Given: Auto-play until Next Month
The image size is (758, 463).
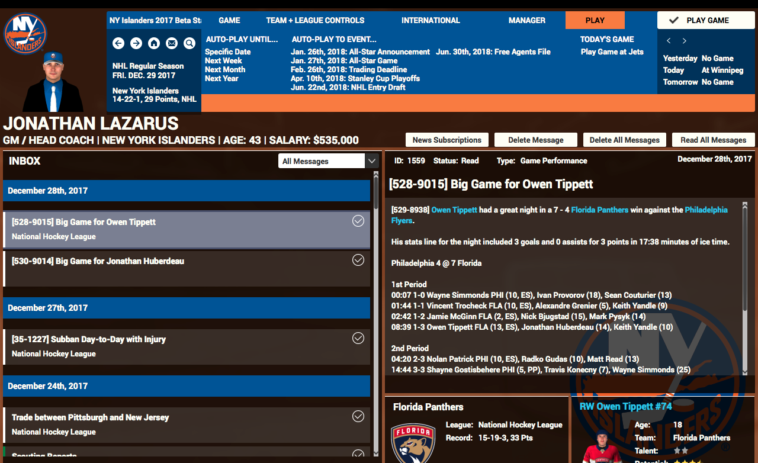Looking at the screenshot, I should 225,70.
